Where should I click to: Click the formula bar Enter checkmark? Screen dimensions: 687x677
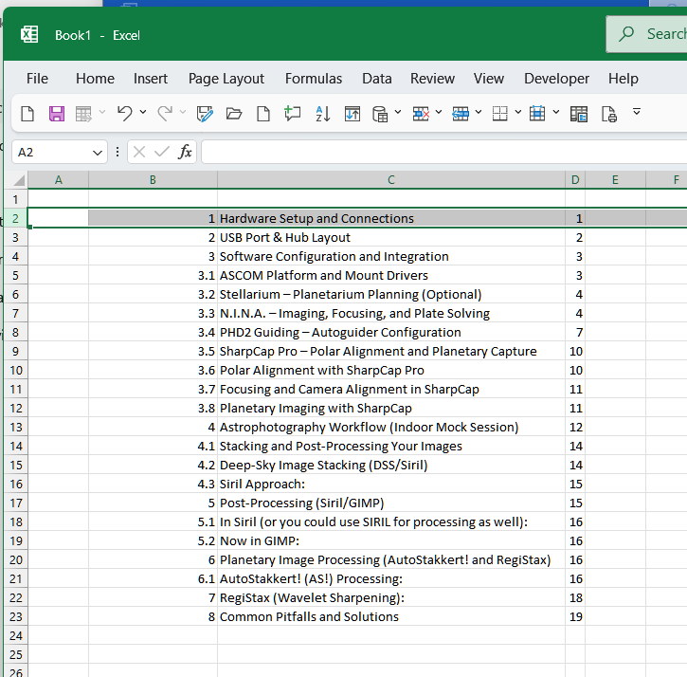tap(162, 152)
